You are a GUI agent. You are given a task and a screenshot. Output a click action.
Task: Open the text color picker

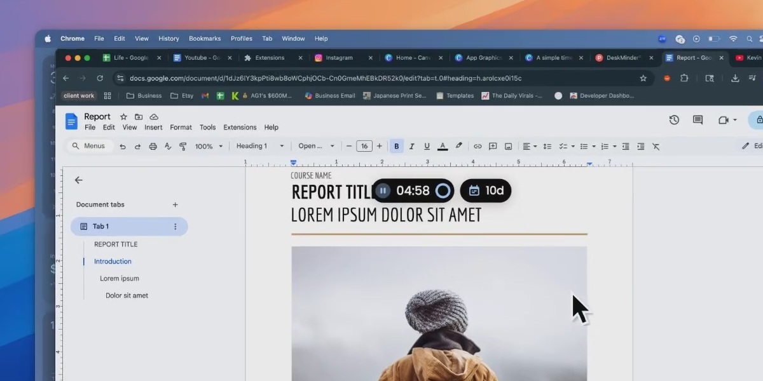click(443, 146)
